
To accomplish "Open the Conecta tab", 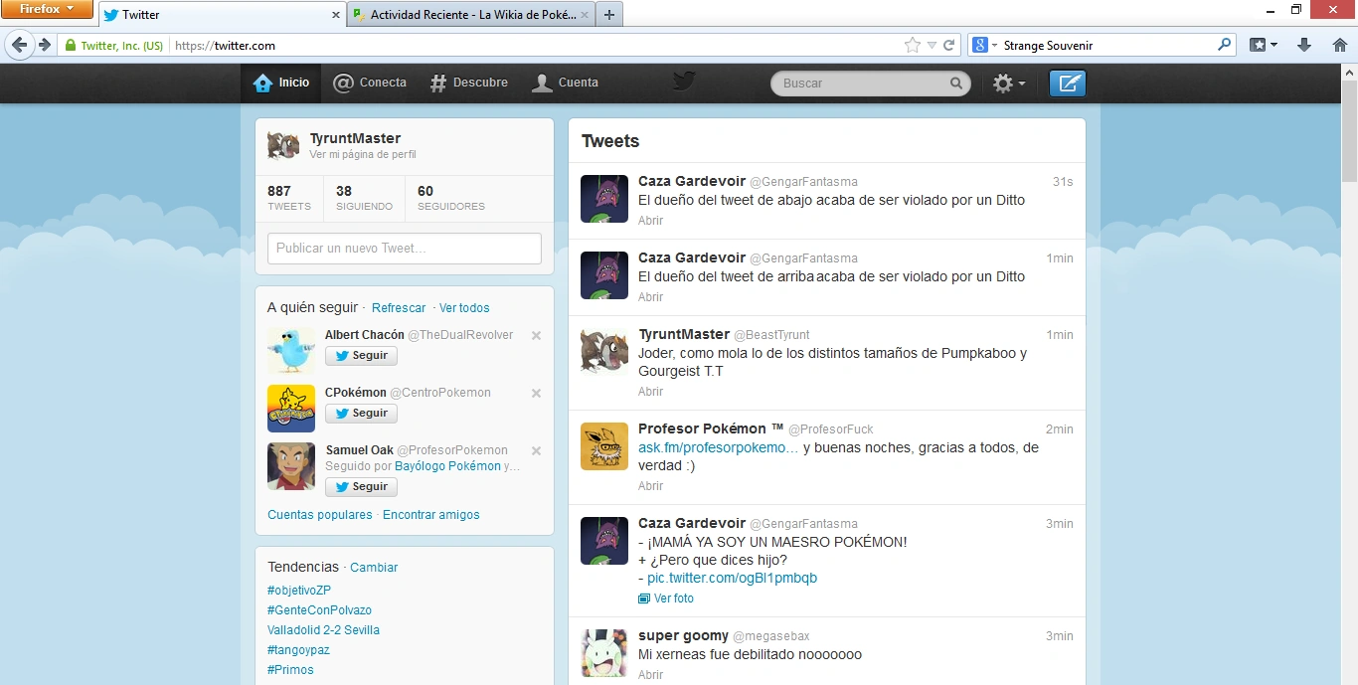I will (370, 83).
